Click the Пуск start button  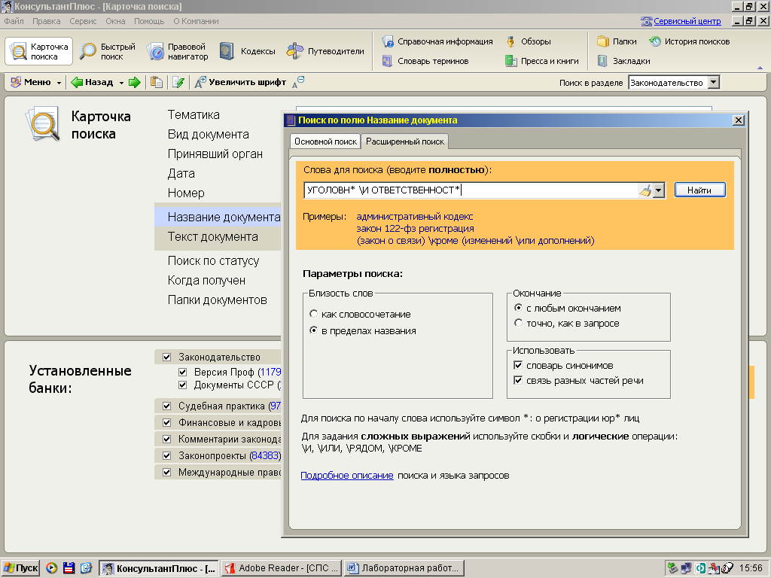pyautogui.click(x=20, y=568)
